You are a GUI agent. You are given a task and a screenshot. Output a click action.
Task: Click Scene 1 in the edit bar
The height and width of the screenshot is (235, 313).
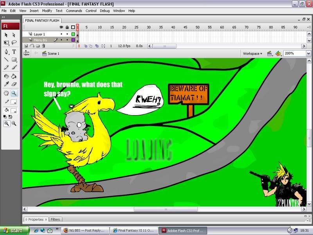tap(53, 53)
